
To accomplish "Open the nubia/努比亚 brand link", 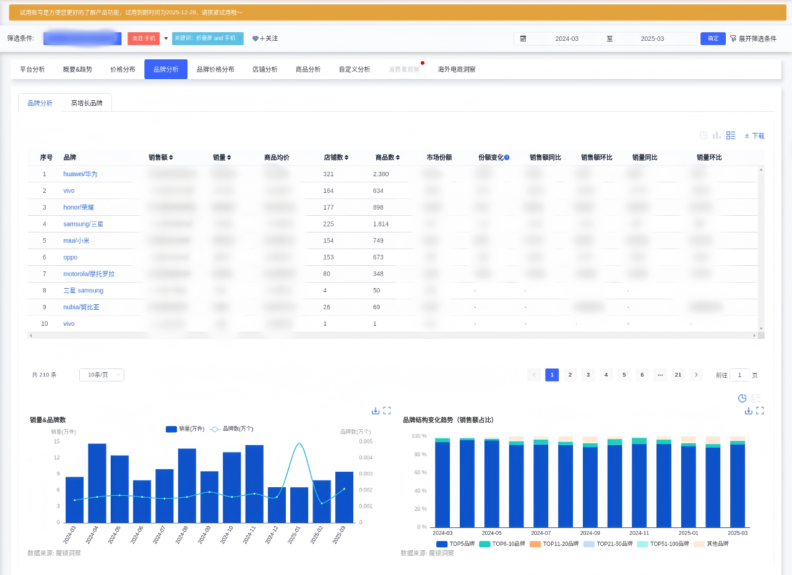I will 81,307.
